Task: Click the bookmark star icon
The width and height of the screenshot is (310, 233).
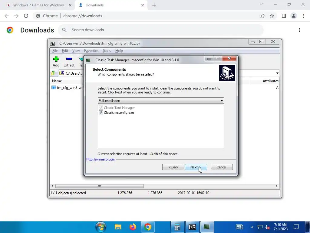Action: pos(272,16)
